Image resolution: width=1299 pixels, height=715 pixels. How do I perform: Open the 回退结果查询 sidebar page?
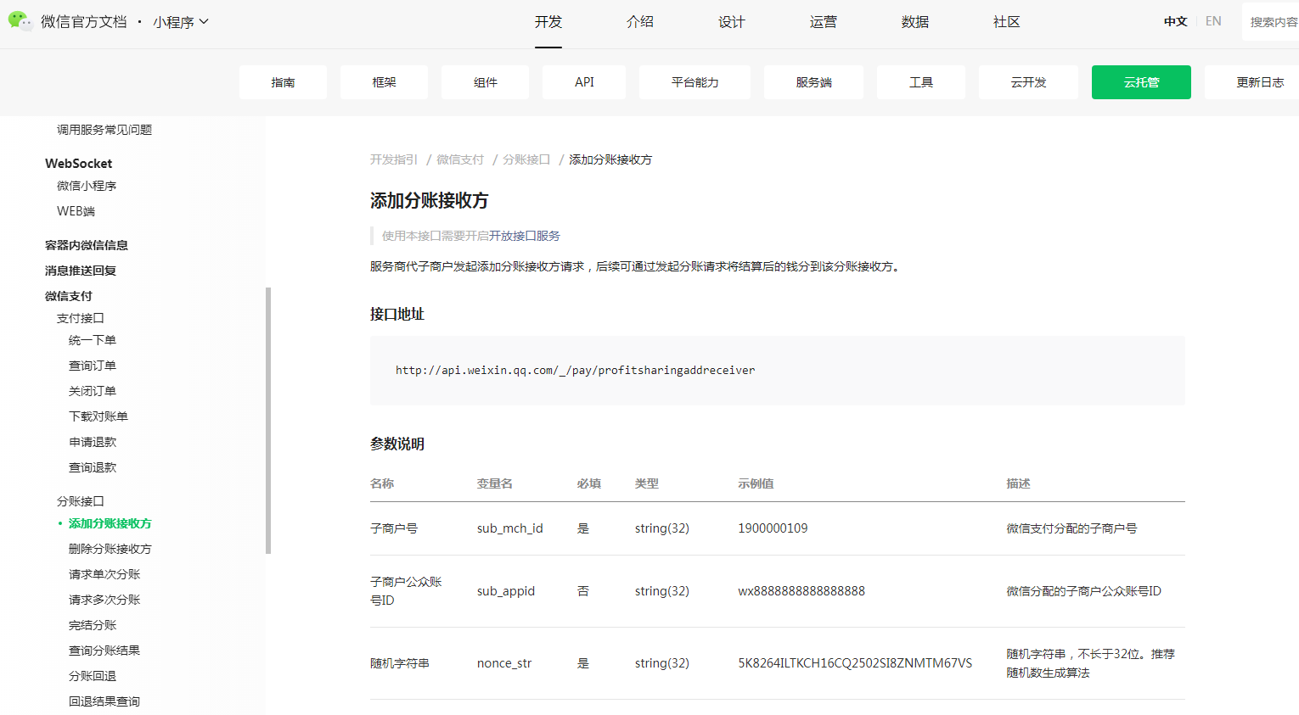(104, 701)
